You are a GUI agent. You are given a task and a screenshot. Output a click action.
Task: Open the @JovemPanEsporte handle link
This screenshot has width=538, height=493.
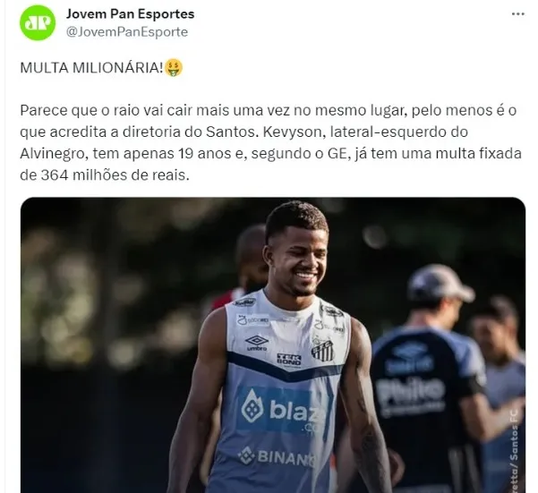127,32
